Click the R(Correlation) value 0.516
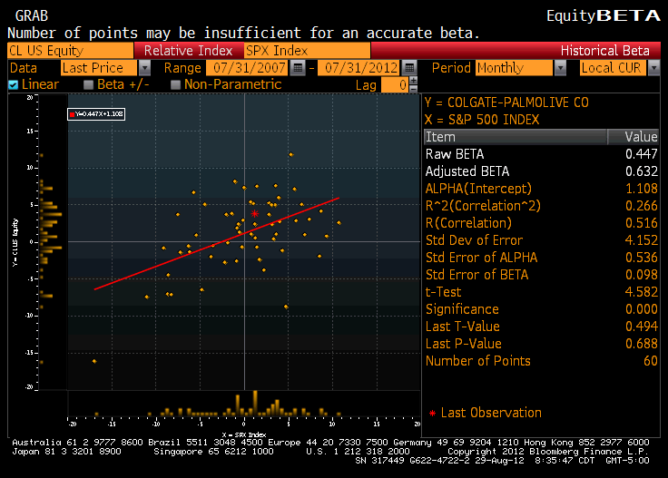 point(642,223)
